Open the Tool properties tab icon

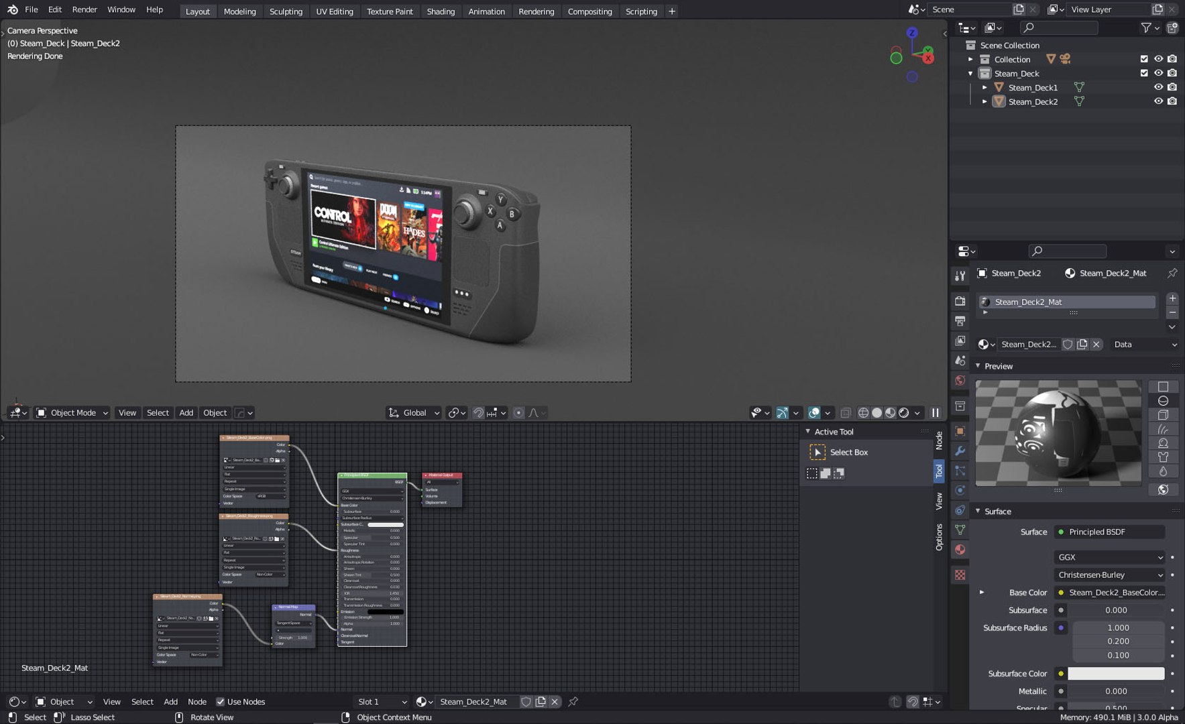point(960,276)
